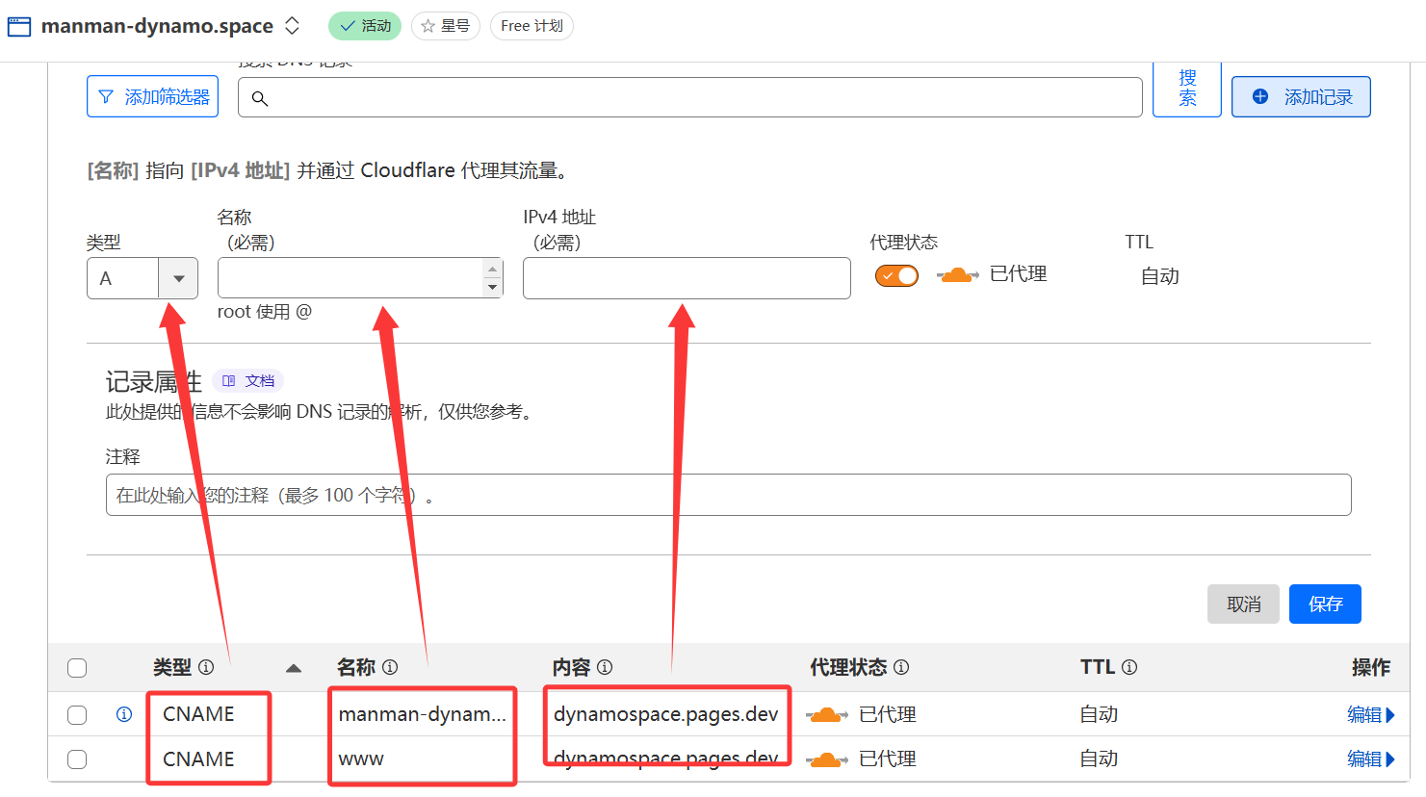Click the orange cloud 已代理 icon in form
The image size is (1426, 797).
(x=957, y=275)
